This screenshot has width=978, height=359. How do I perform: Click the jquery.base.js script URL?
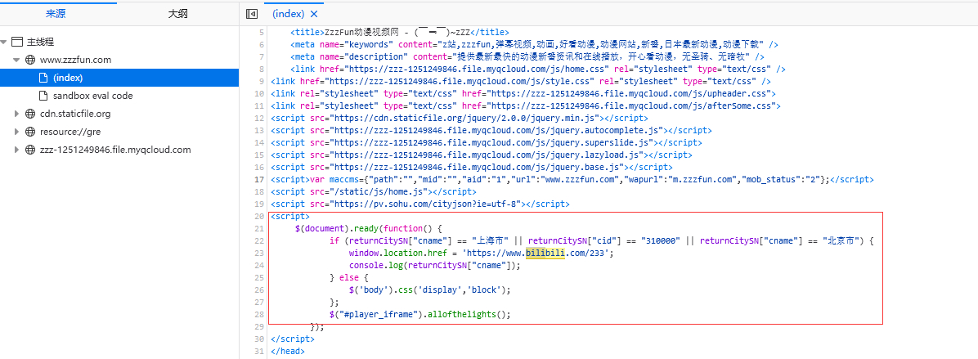click(478, 167)
